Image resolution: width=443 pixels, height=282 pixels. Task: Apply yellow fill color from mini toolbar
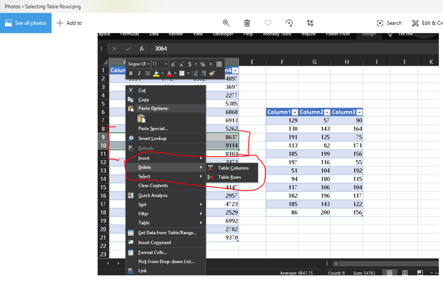tap(156, 74)
